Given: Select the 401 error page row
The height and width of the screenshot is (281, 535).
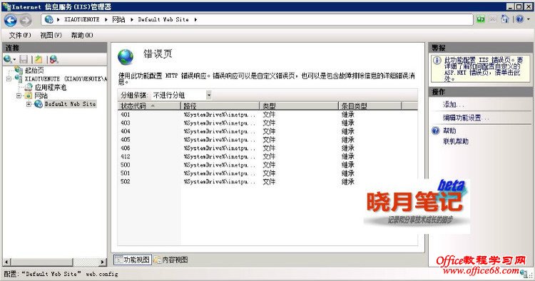Looking at the screenshot, I should click(x=267, y=115).
